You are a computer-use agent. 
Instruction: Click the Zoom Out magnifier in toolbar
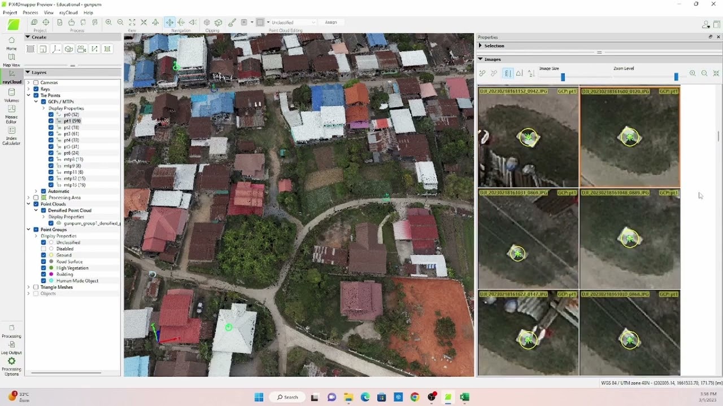(120, 22)
